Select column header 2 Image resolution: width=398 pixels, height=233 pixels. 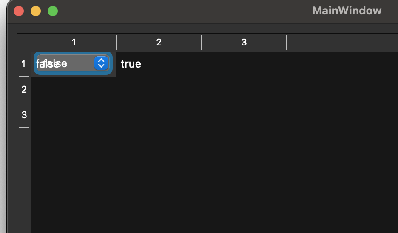click(159, 43)
